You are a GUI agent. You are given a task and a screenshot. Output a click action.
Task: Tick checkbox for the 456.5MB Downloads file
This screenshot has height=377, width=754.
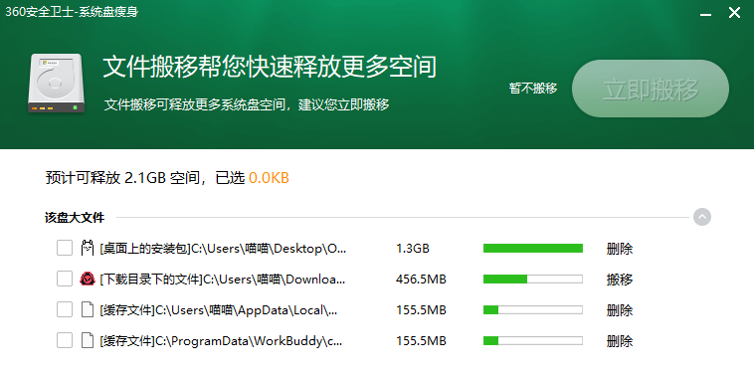coord(65,279)
